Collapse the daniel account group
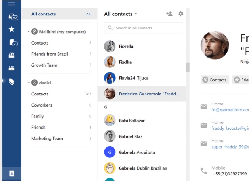 click(x=29, y=83)
